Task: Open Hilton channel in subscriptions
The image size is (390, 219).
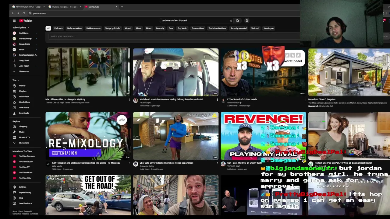Action: coord(22,50)
